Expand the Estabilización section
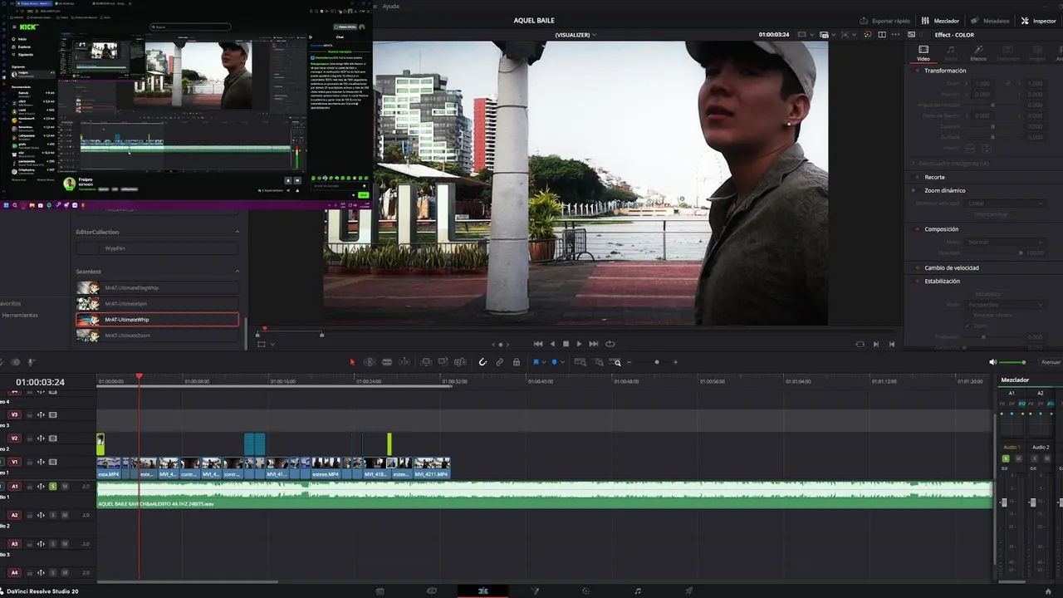The height and width of the screenshot is (598, 1063). point(942,281)
